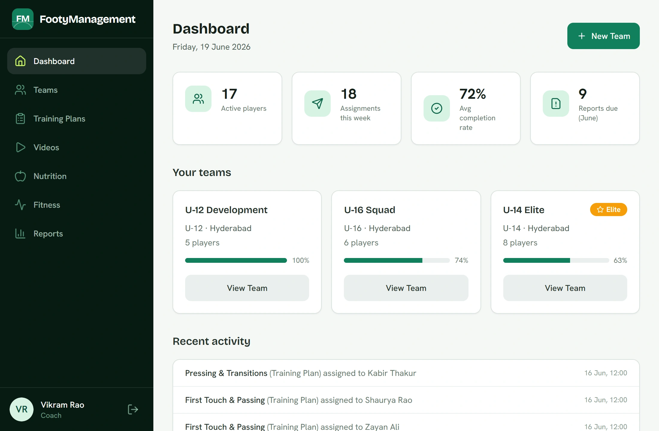Click the Teams people icon in the sidebar
Screen dimensions: 659x431
[20, 90]
